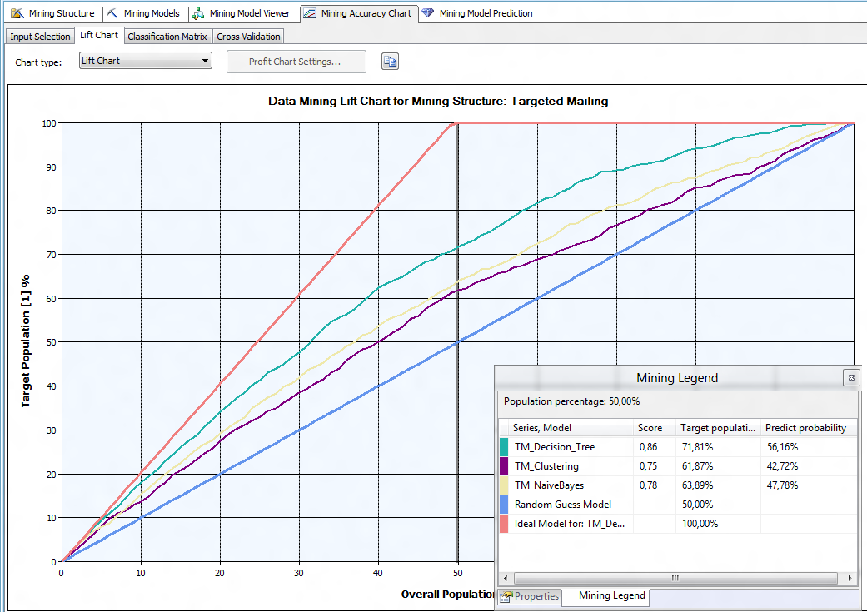Click the 71,81% target population cell
The height and width of the screenshot is (612, 867).
pos(697,446)
